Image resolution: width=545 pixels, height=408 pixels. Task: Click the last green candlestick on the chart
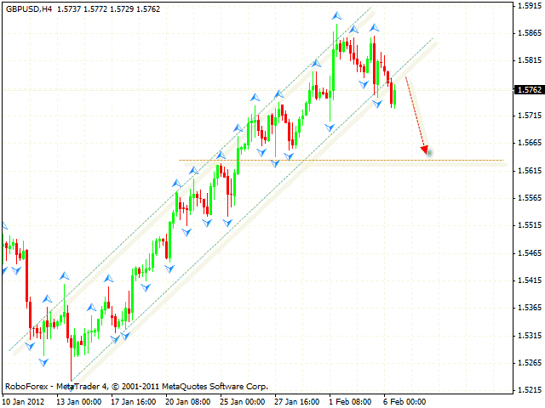pyautogui.click(x=396, y=97)
